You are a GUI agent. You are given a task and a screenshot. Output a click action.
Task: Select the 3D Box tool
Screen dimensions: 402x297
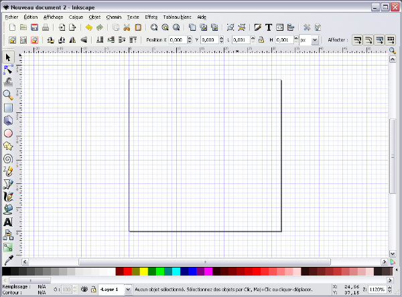[x=8, y=120]
